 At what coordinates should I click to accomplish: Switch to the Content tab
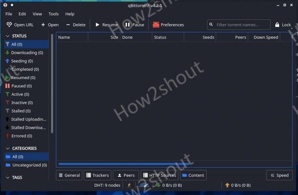click(x=193, y=175)
